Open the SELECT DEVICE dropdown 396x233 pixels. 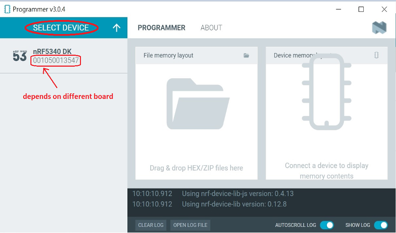61,28
